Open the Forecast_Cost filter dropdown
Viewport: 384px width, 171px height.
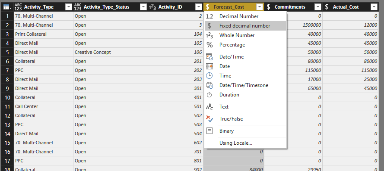pos(259,7)
